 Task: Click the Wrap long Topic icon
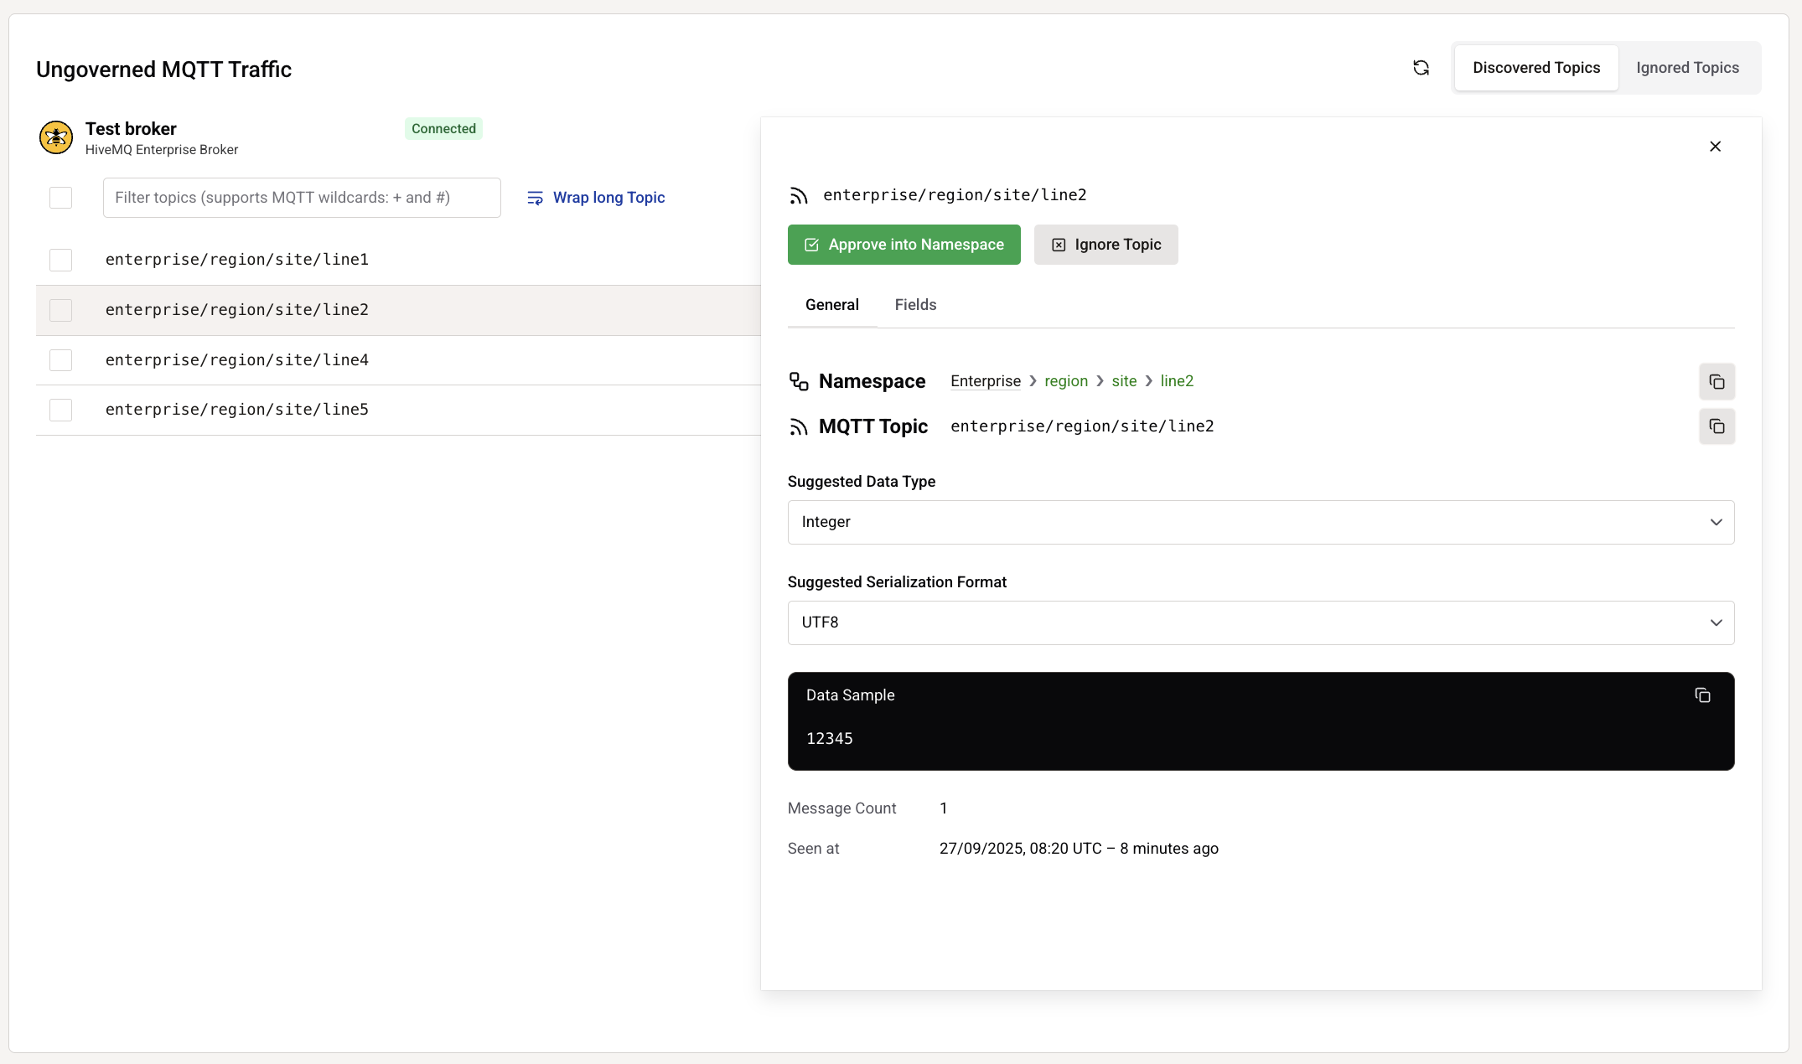tap(535, 198)
